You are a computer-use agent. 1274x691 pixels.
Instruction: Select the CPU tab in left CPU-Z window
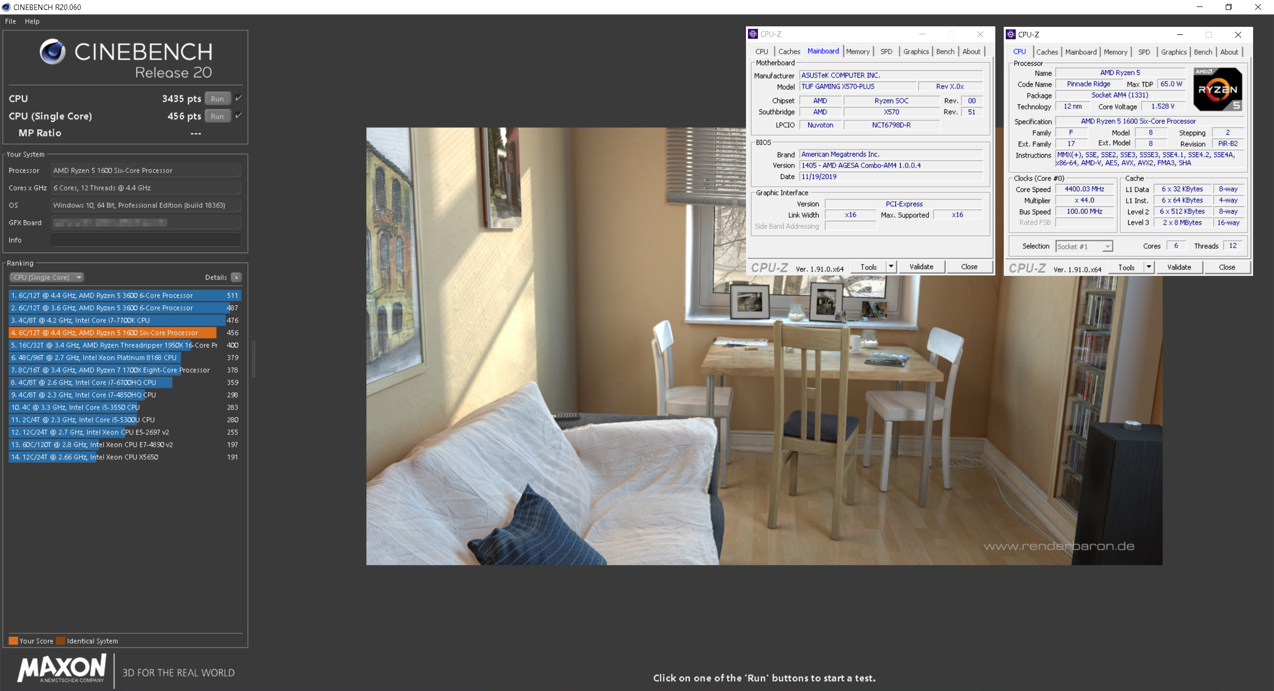[761, 52]
